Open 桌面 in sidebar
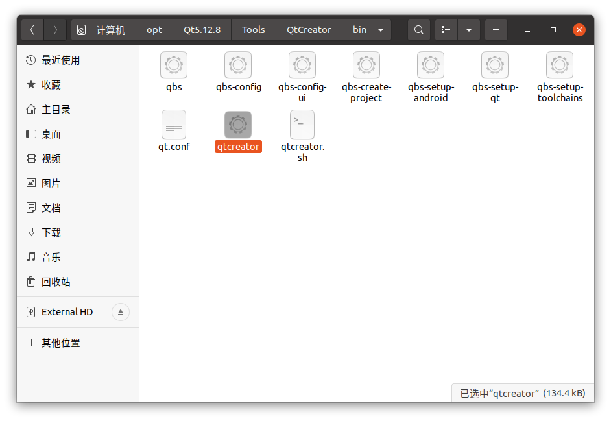This screenshot has width=611, height=421. (x=78, y=134)
